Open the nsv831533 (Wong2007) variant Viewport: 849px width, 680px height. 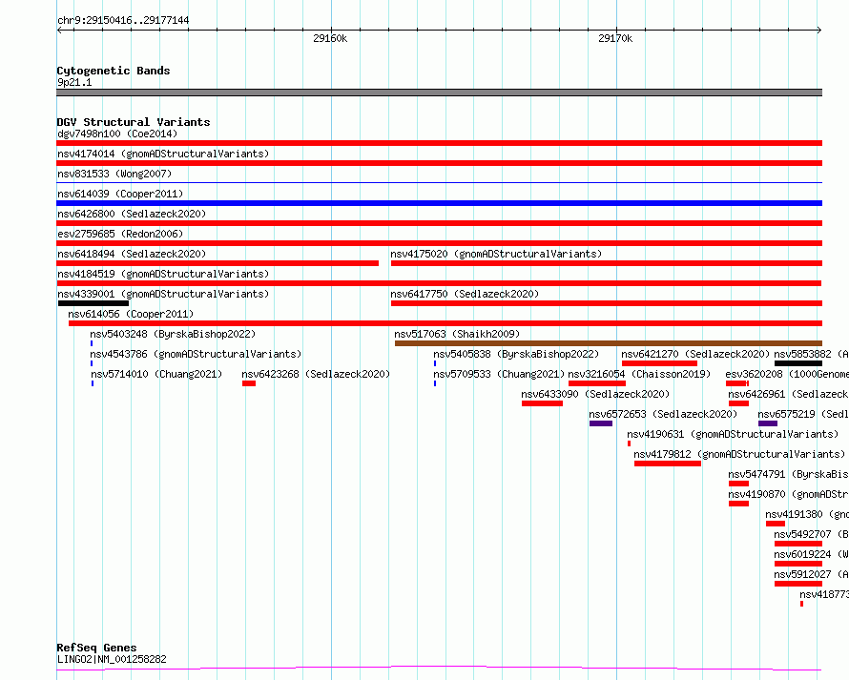[114, 174]
